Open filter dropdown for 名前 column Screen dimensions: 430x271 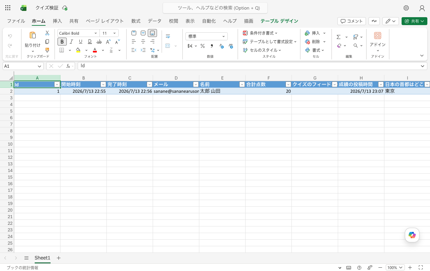click(x=242, y=85)
